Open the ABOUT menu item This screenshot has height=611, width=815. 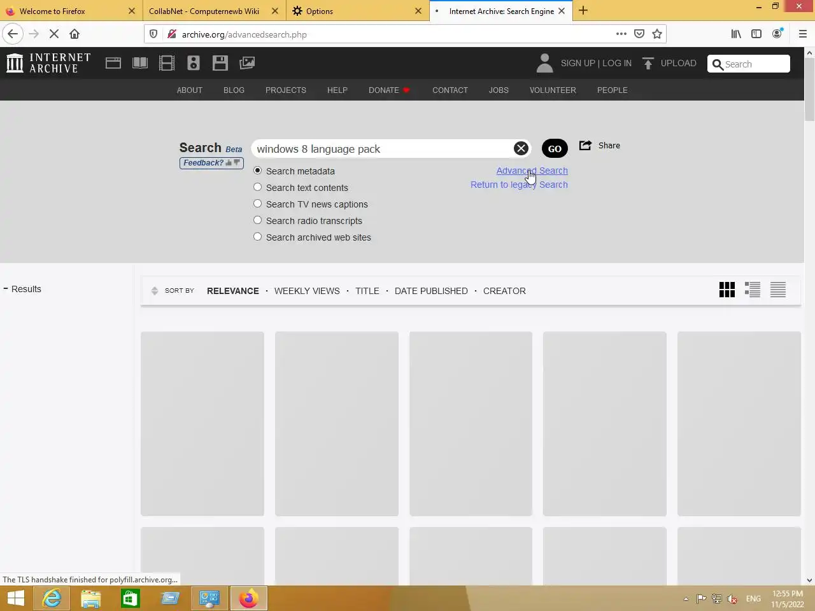tap(190, 90)
